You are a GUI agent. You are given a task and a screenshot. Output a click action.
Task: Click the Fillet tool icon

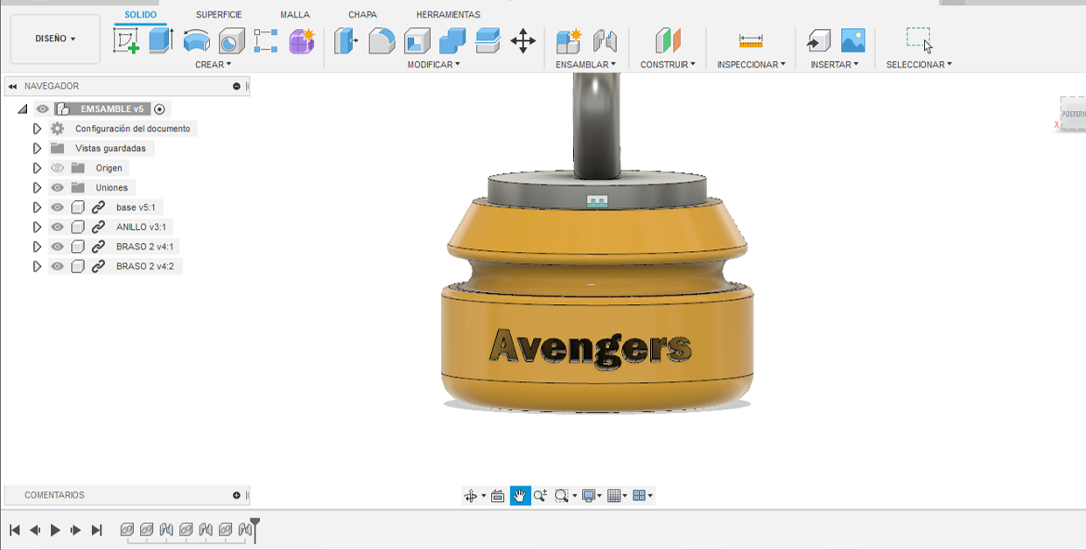382,40
